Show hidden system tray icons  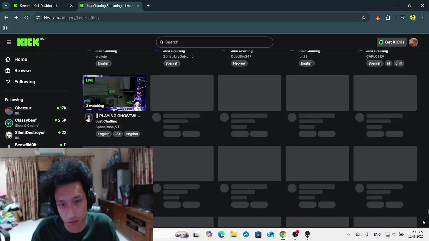(349, 234)
